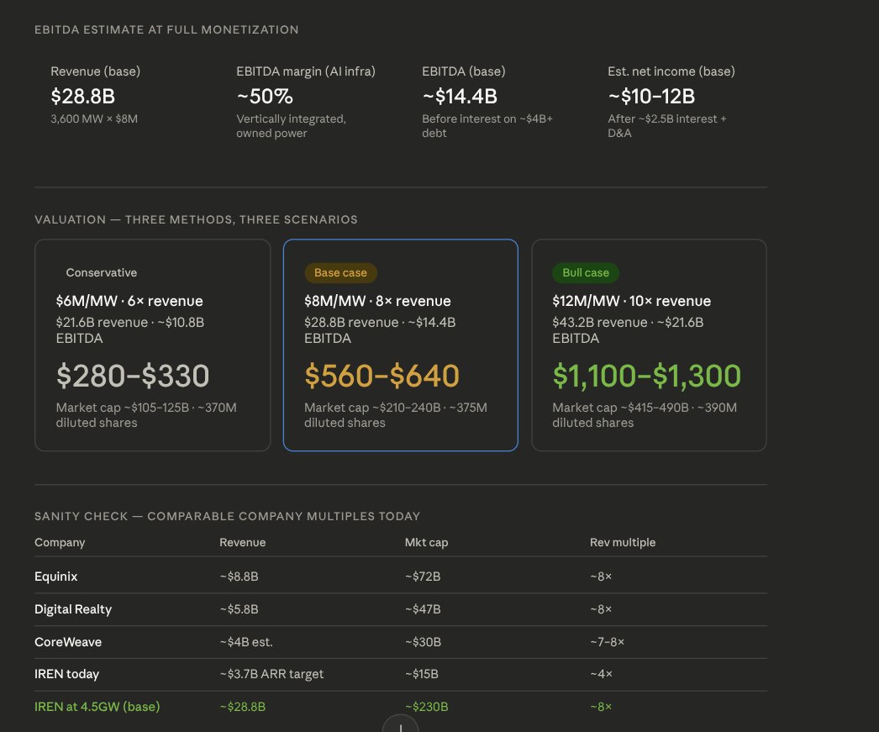This screenshot has height=732, width=879.
Task: Click 'EBITDA margin (AI infra)' label
Action: (x=306, y=71)
